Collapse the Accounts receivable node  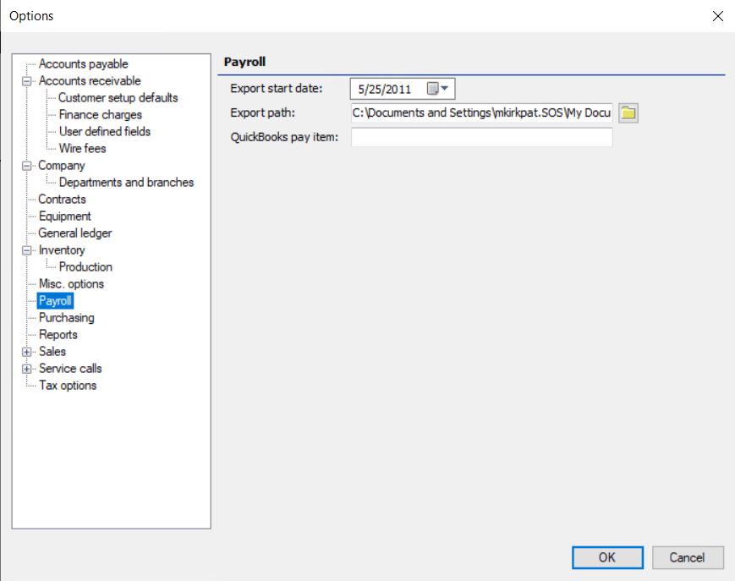[27, 81]
